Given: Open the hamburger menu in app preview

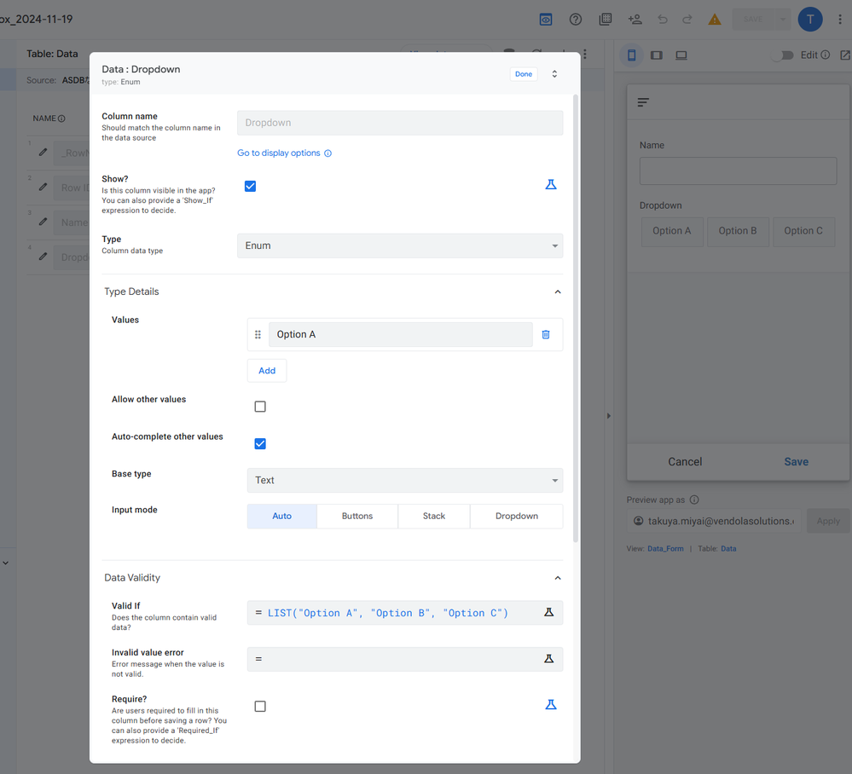Looking at the screenshot, I should click(643, 102).
